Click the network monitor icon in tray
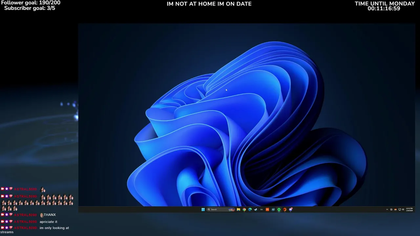Viewport: 420px width, 236px height. tap(400, 209)
